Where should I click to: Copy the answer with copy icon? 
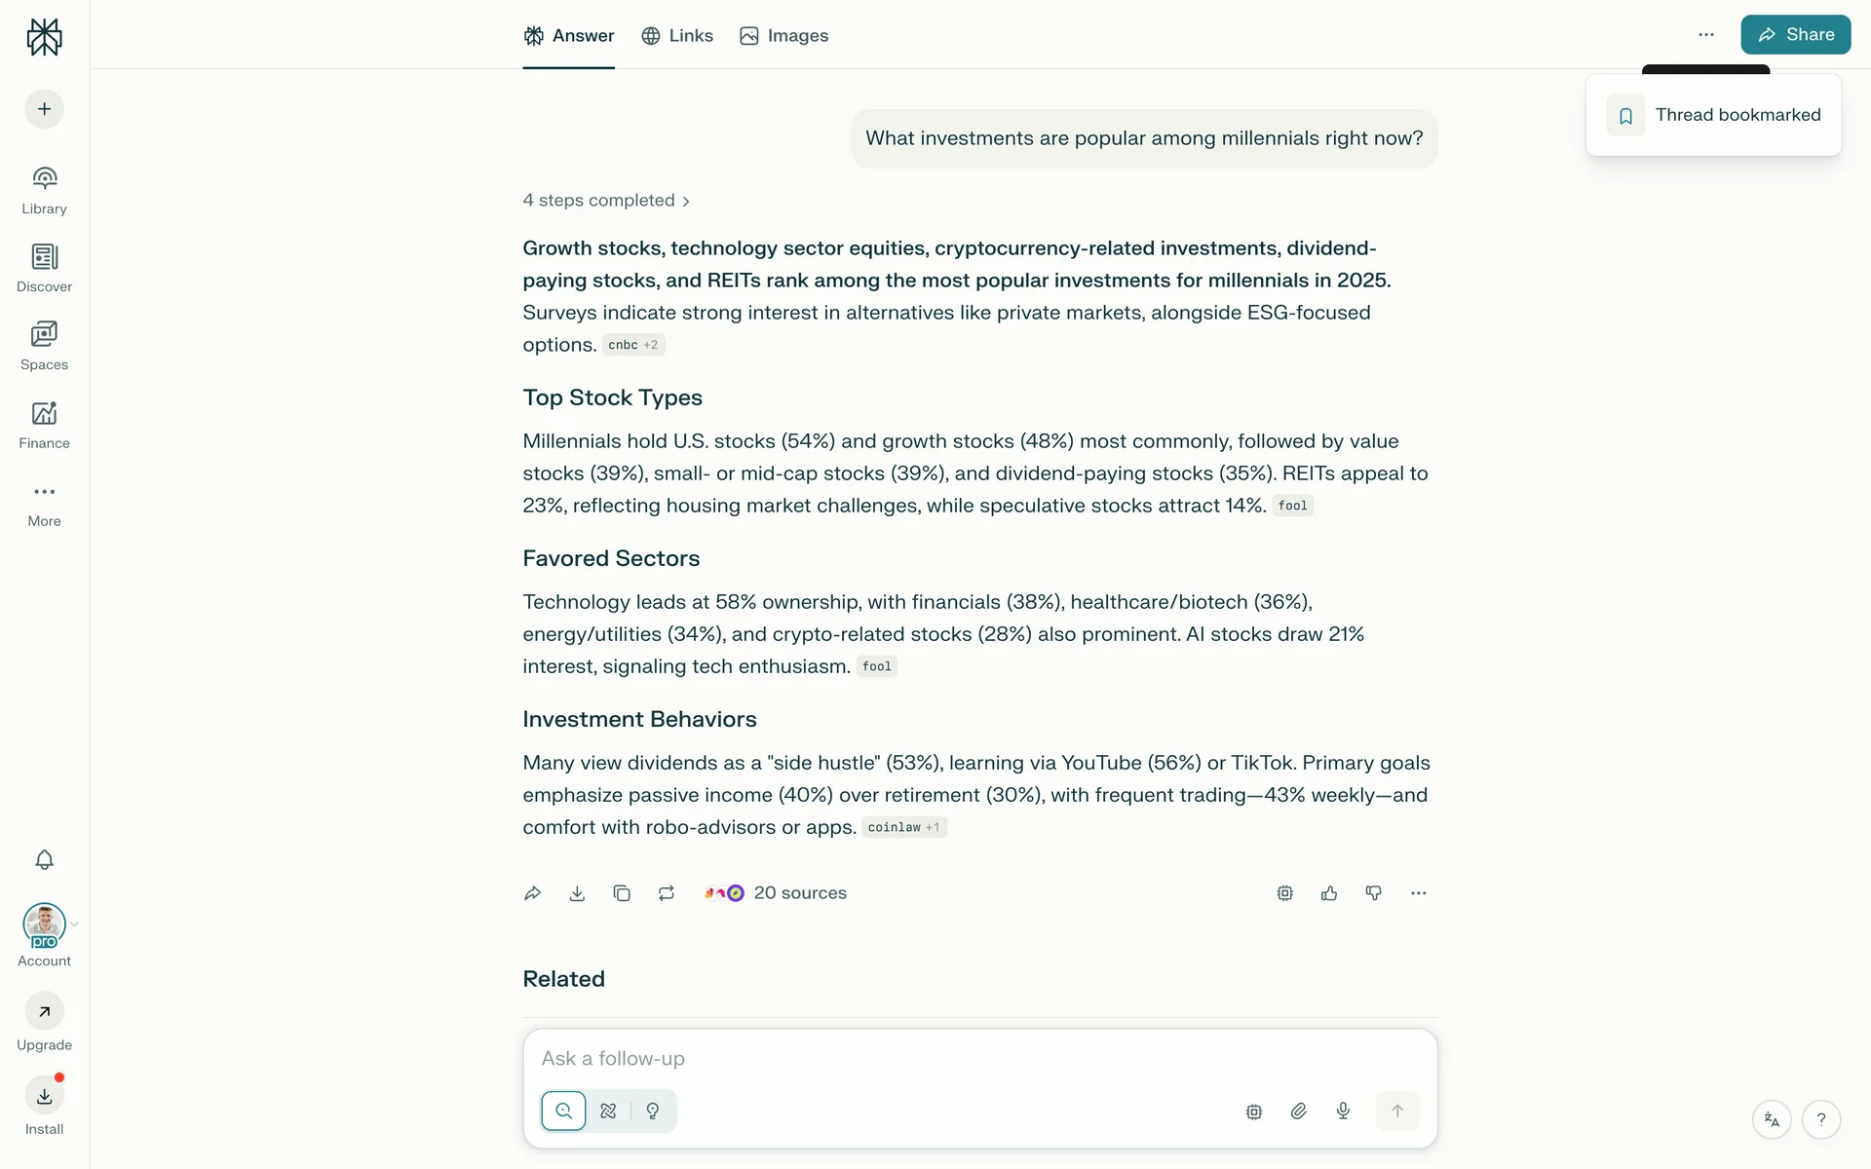(622, 893)
